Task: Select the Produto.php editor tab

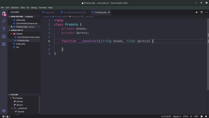Action: point(101,12)
